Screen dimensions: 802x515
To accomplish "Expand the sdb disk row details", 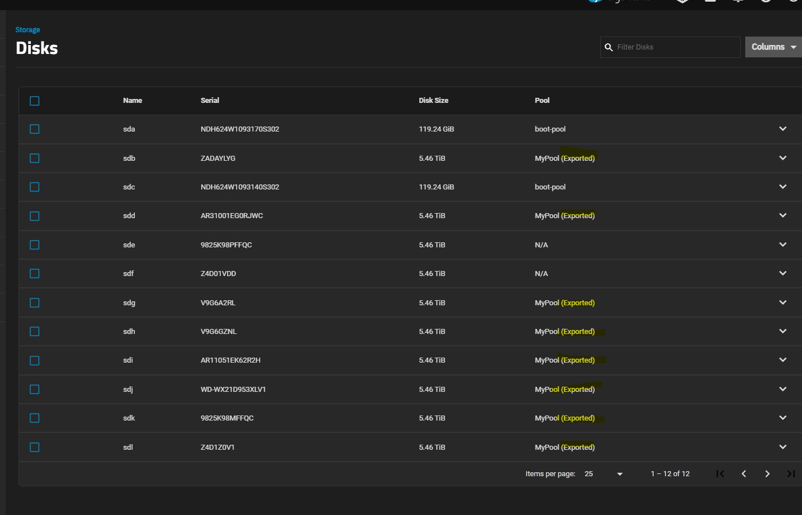I will [x=782, y=158].
